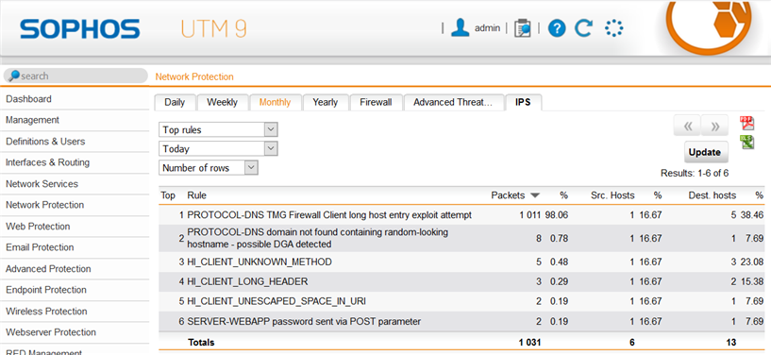Click the sidebar search field
Image resolution: width=771 pixels, height=355 pixels.
[x=75, y=76]
